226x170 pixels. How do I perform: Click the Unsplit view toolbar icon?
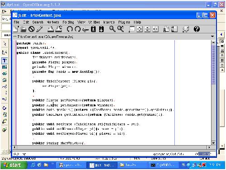point(139,29)
